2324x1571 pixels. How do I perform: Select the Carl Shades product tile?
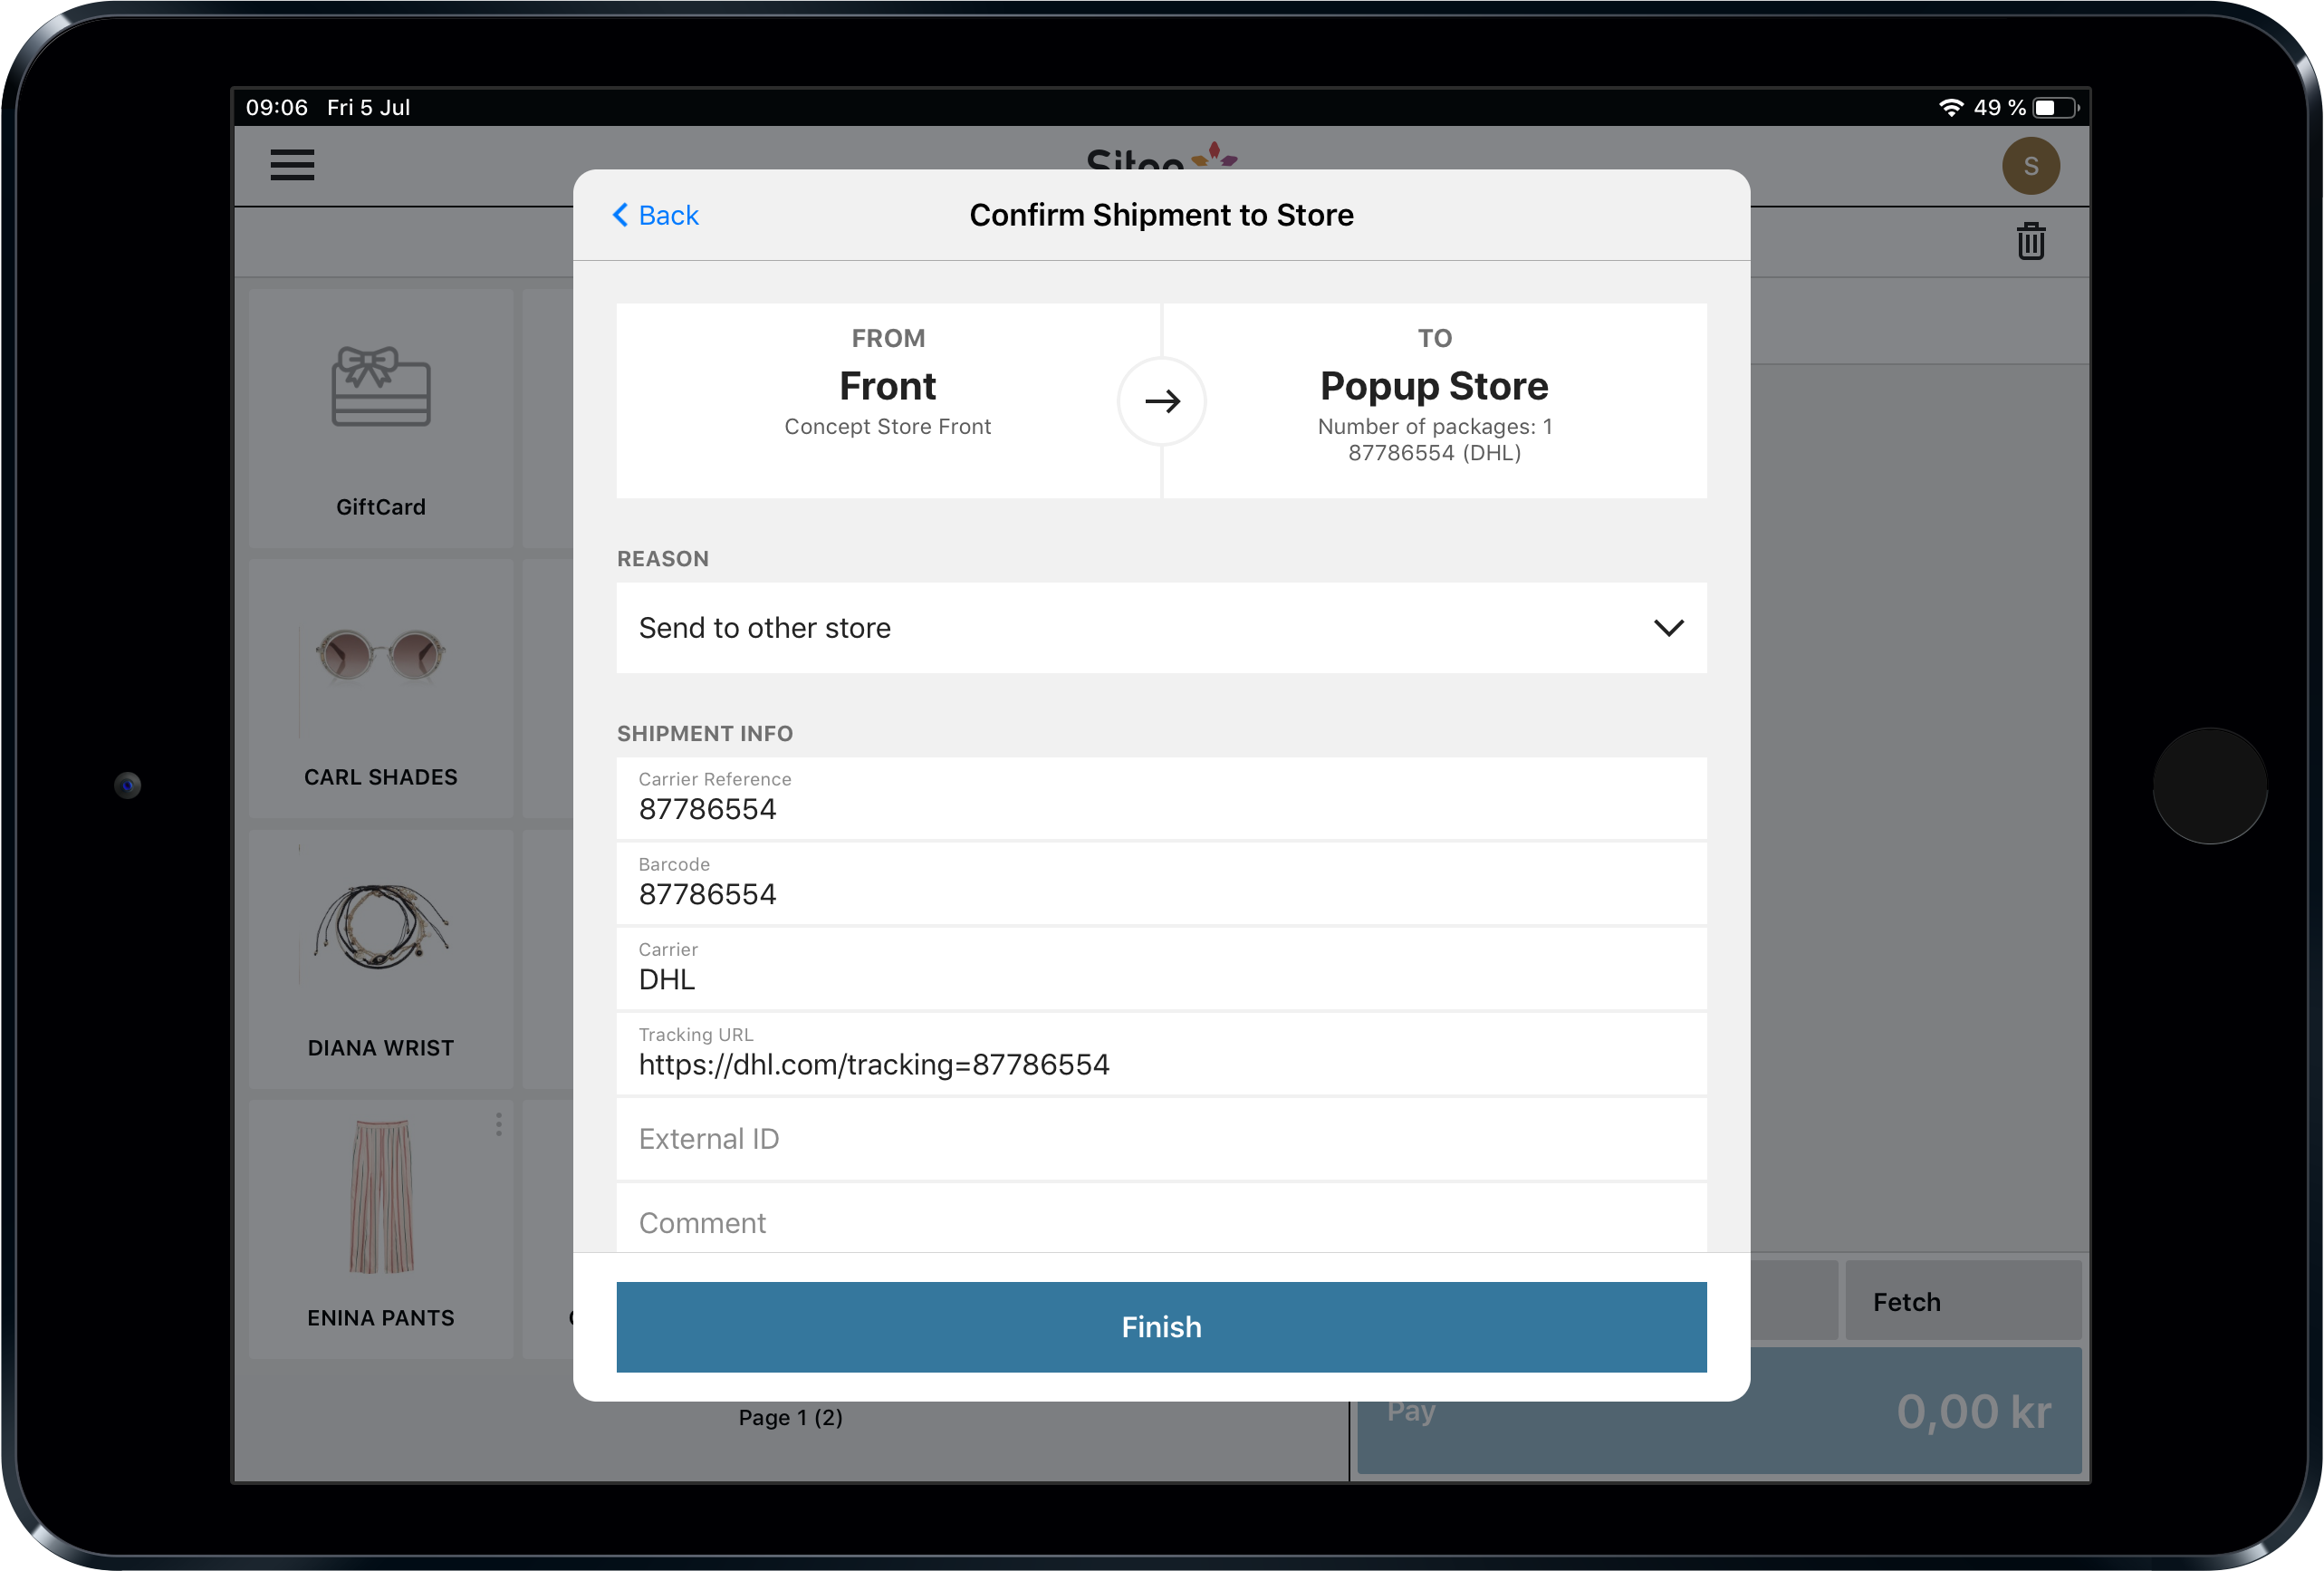(x=381, y=689)
